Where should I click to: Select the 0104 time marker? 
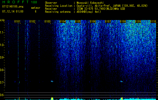coord(63,21)
